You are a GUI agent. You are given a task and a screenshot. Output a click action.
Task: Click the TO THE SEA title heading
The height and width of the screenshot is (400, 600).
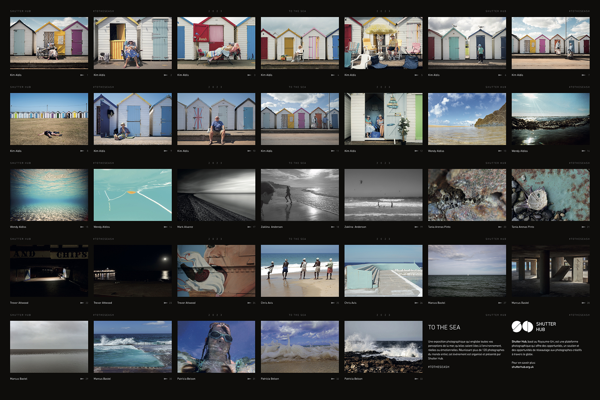tap(444, 328)
